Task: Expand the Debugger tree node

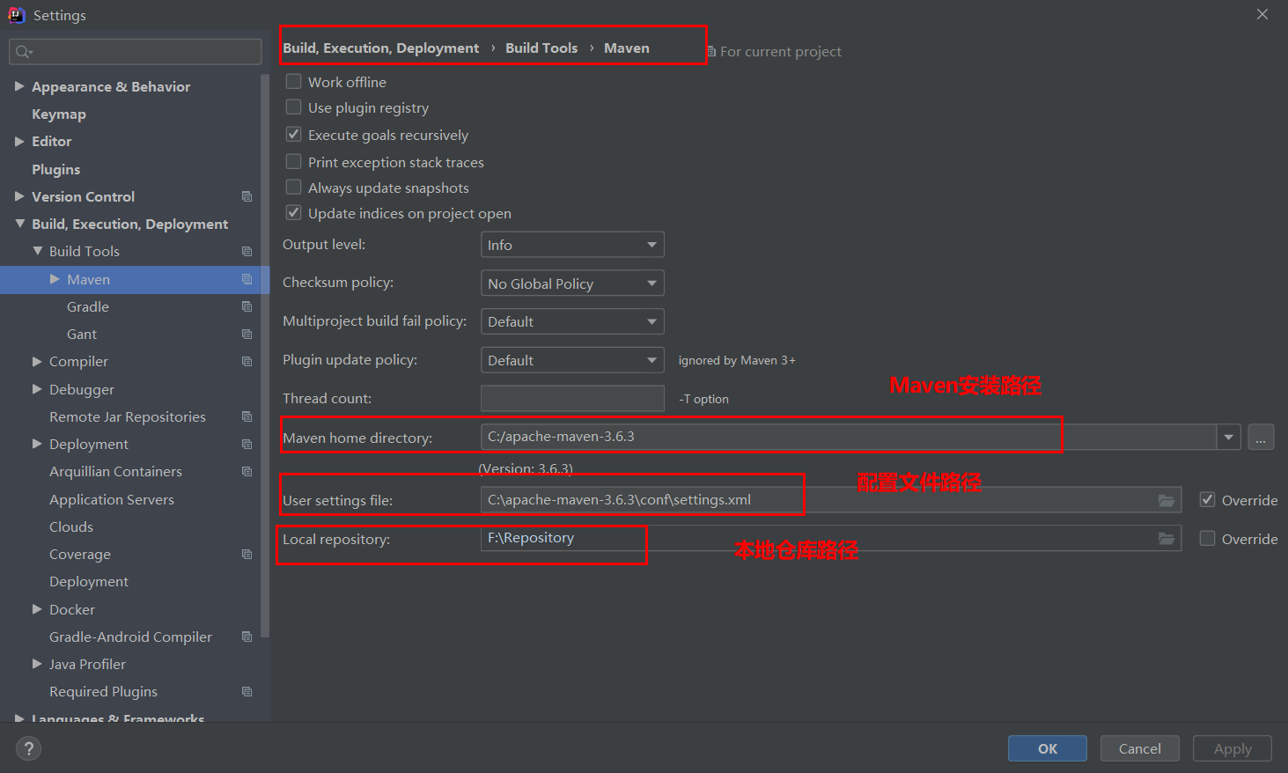Action: point(37,388)
